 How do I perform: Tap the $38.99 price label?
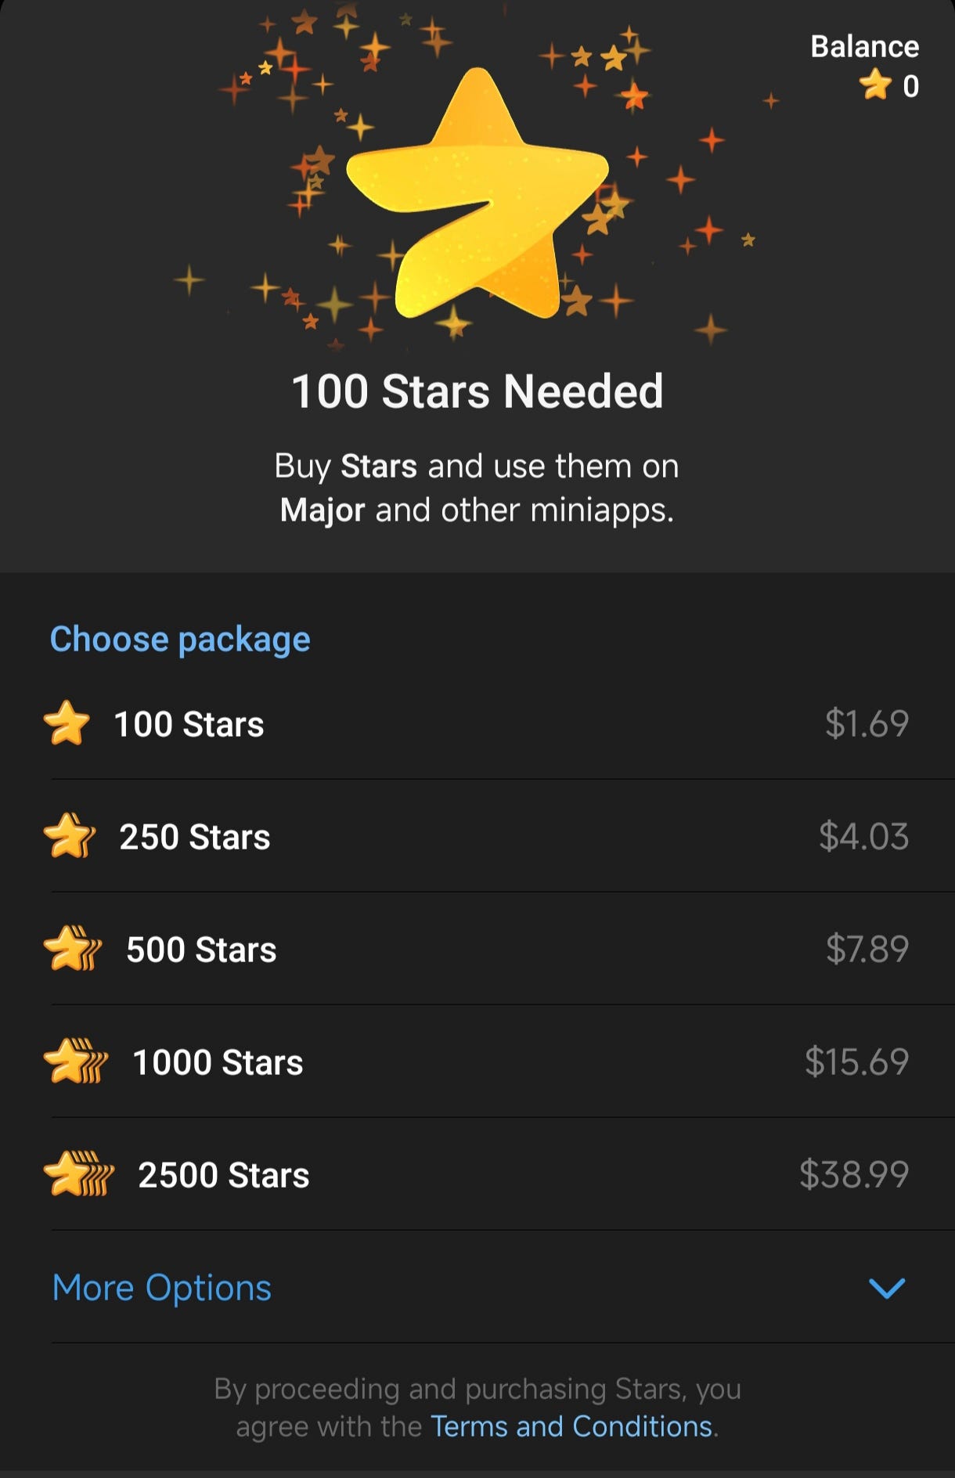click(x=854, y=1174)
